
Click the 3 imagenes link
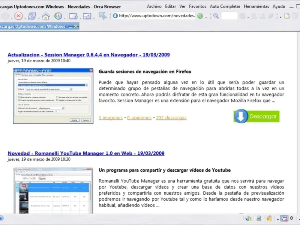[x=111, y=118]
